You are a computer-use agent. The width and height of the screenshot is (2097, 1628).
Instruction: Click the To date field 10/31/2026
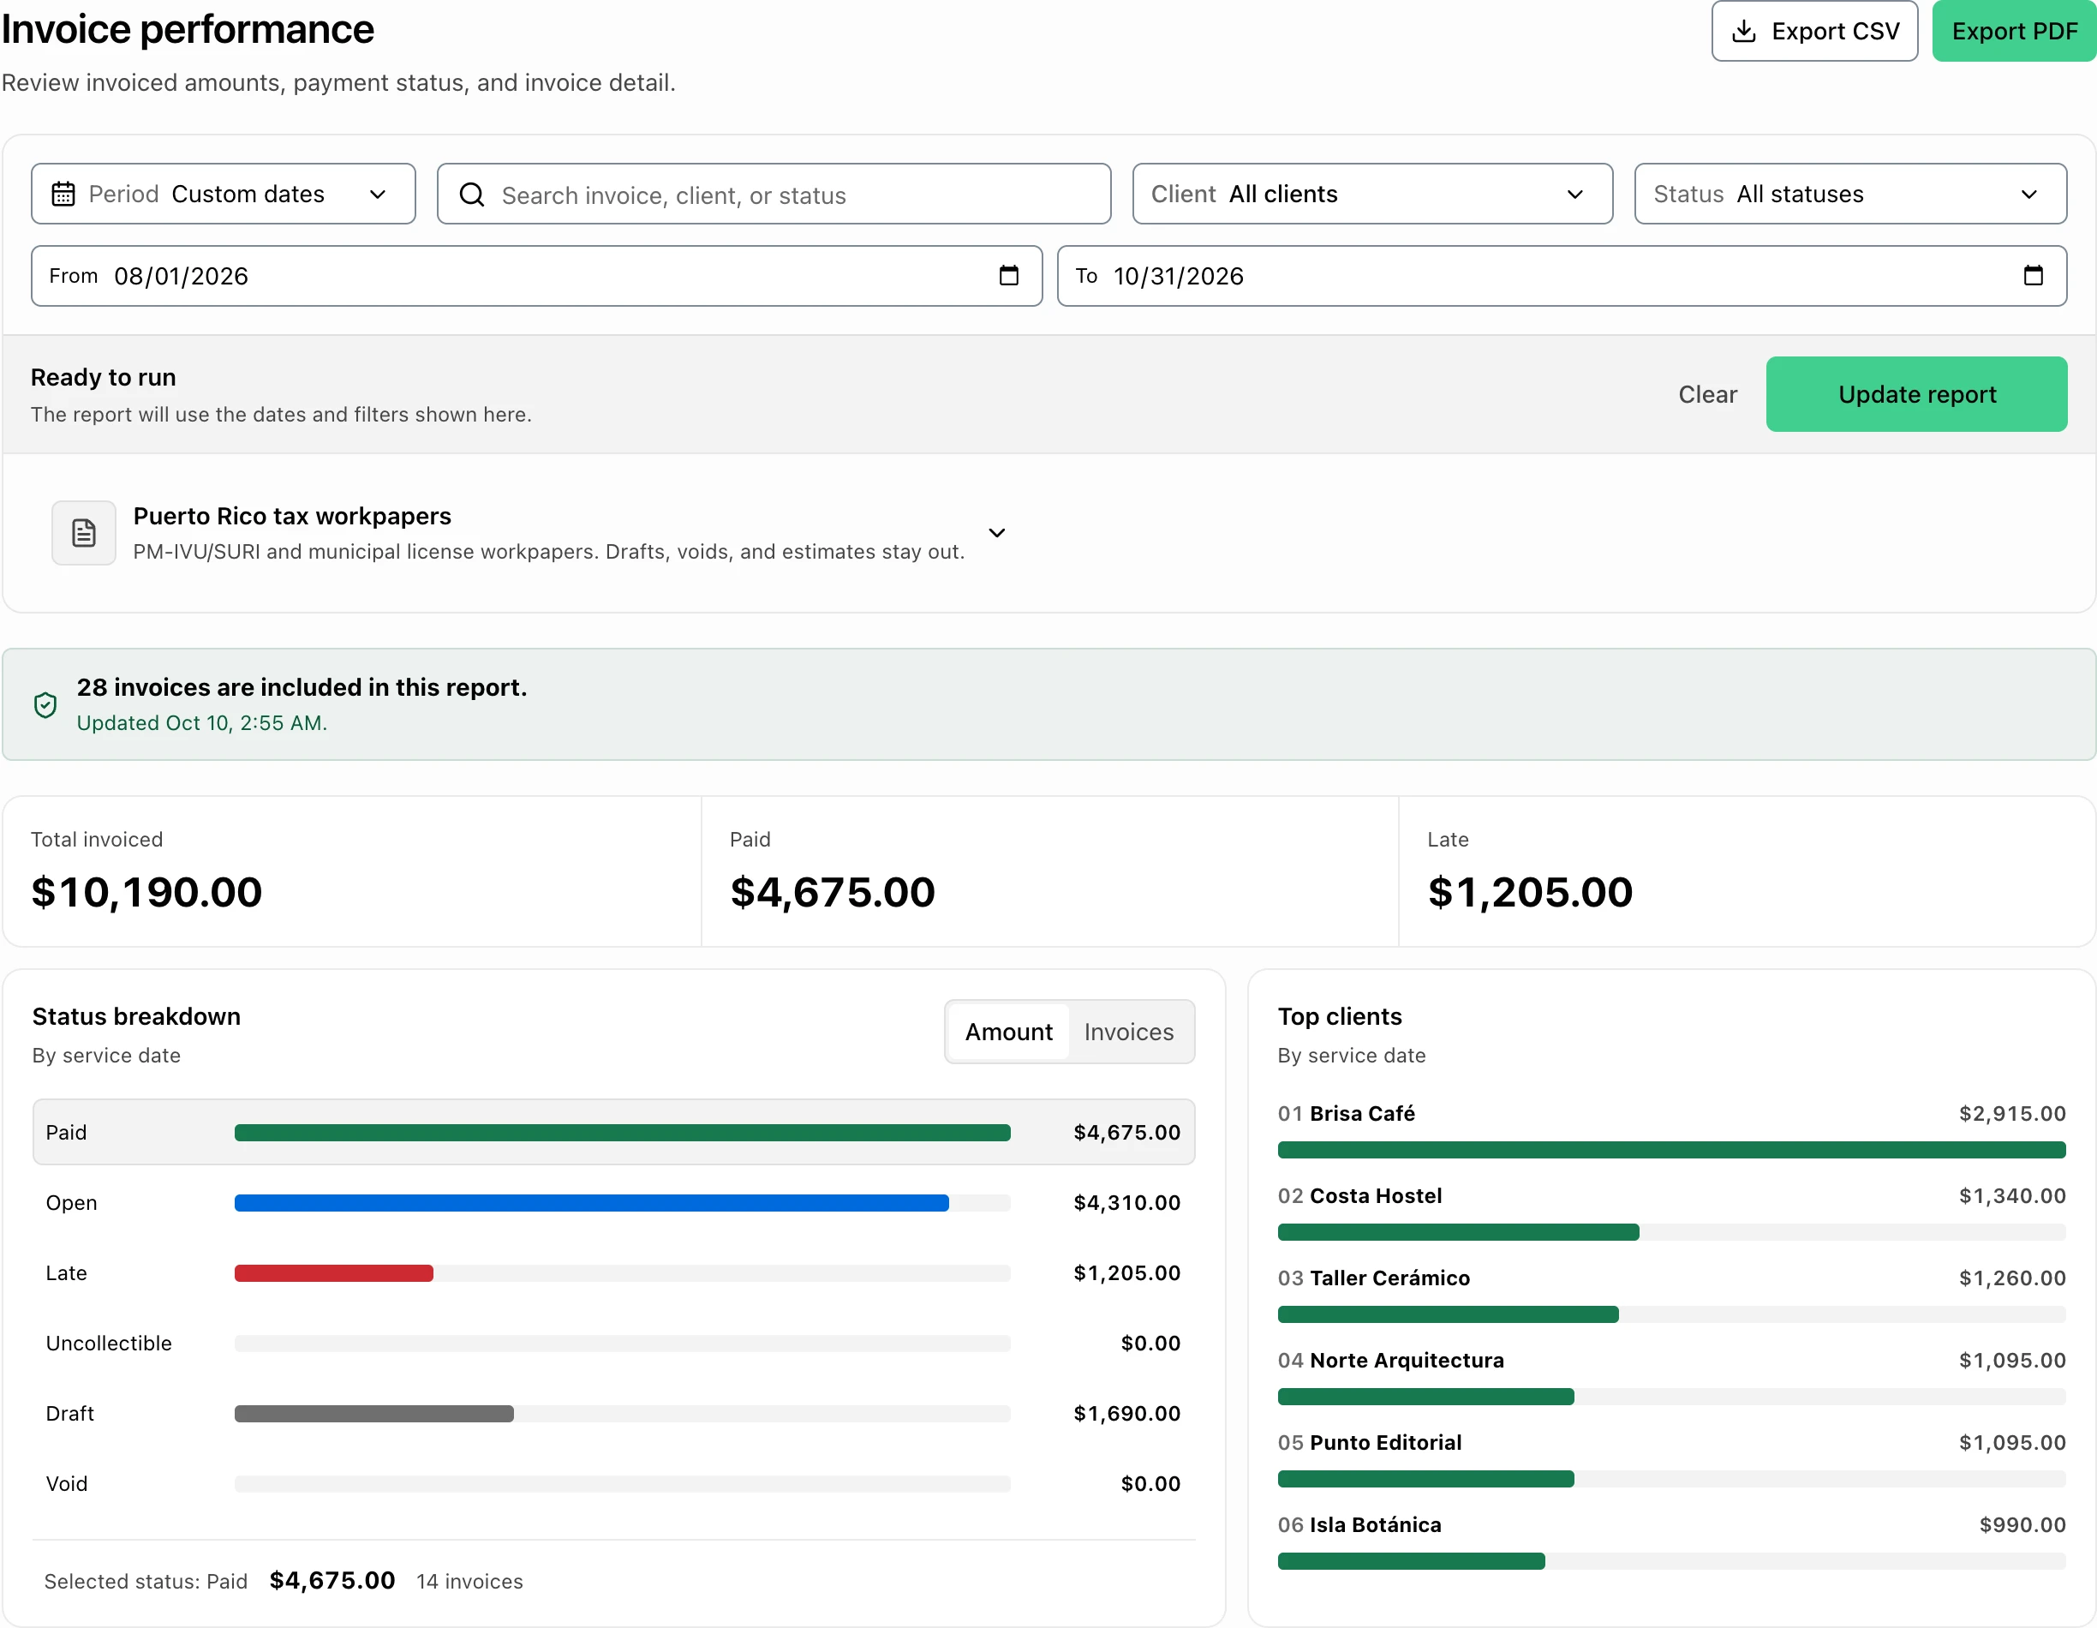coord(1562,276)
